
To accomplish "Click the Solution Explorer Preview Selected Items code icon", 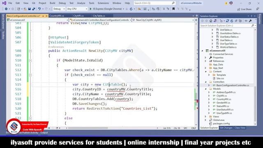I will coord(246,21).
